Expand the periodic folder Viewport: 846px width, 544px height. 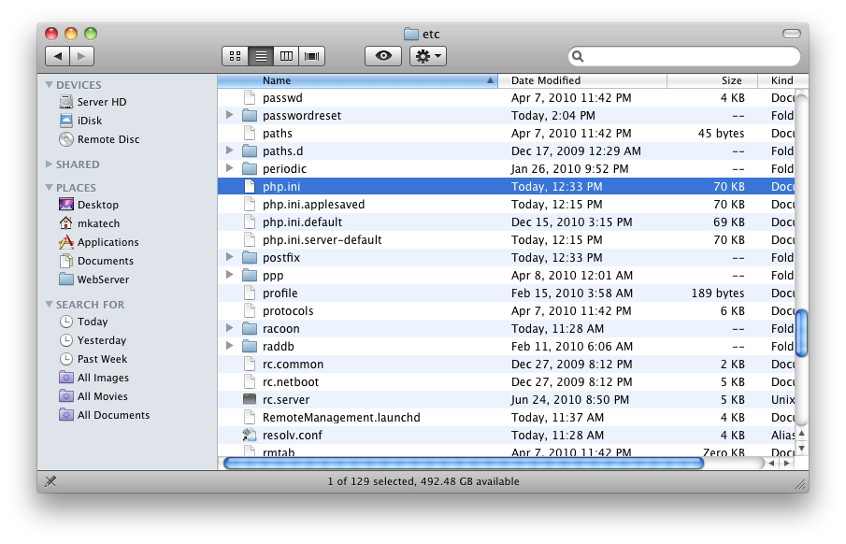(229, 168)
